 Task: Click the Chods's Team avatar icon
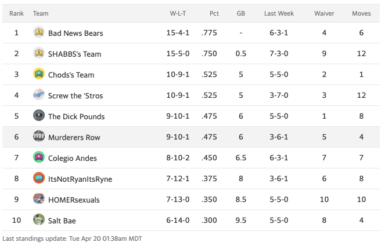tap(39, 74)
